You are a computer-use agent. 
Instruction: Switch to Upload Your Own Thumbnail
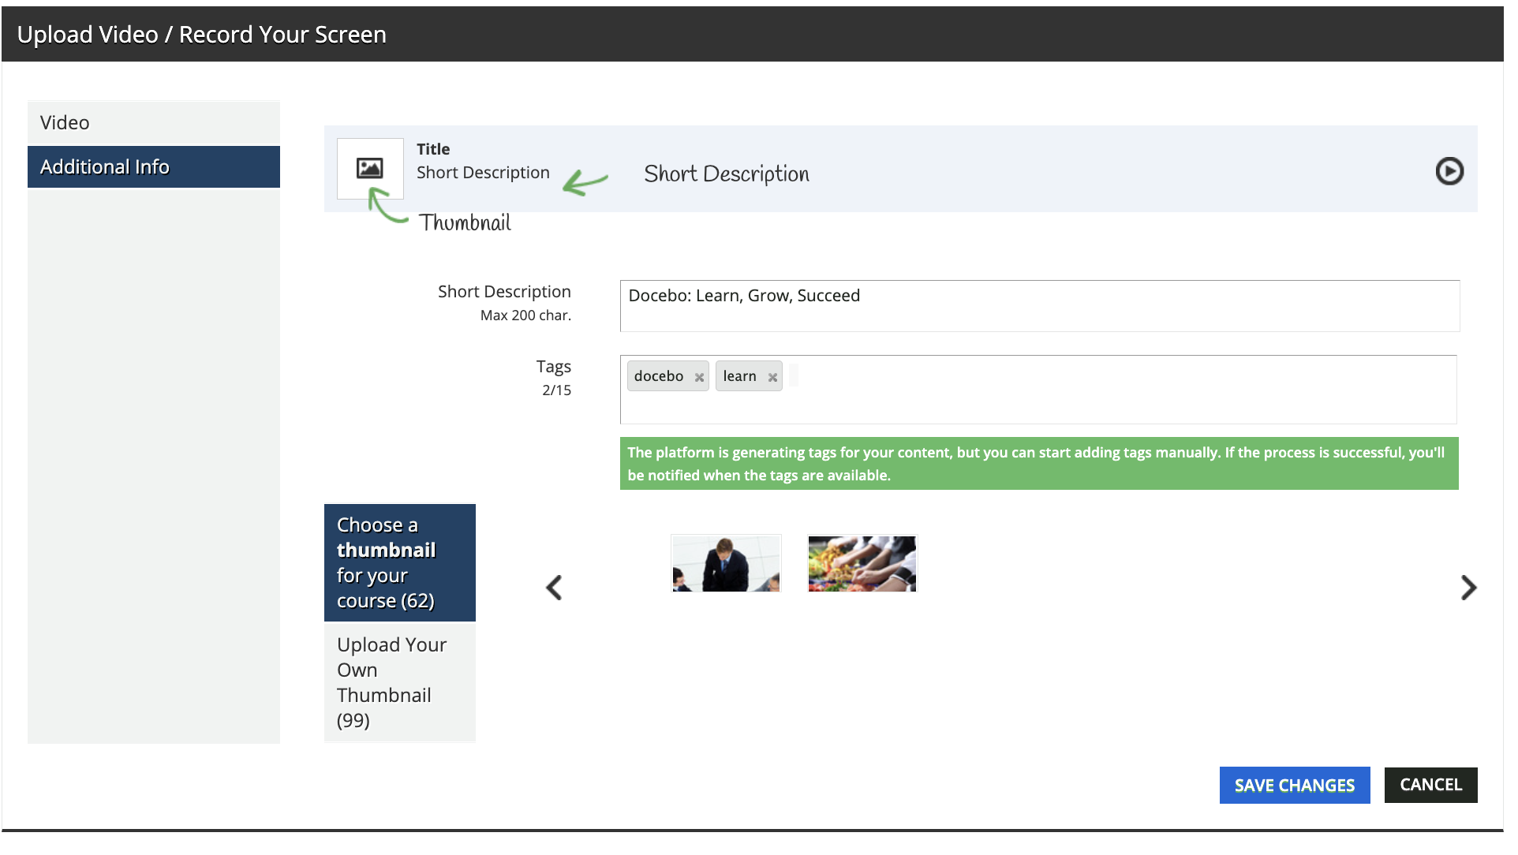point(399,681)
